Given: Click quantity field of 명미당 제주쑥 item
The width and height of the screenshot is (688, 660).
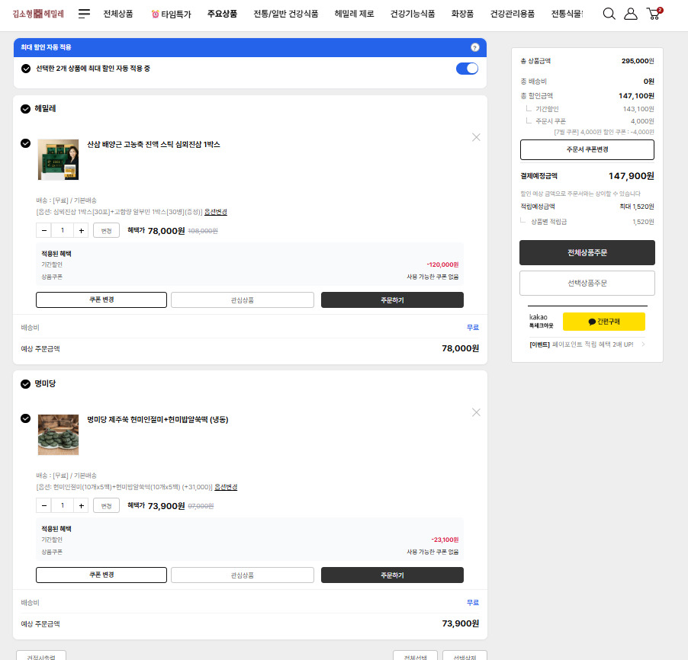Looking at the screenshot, I should click(63, 505).
